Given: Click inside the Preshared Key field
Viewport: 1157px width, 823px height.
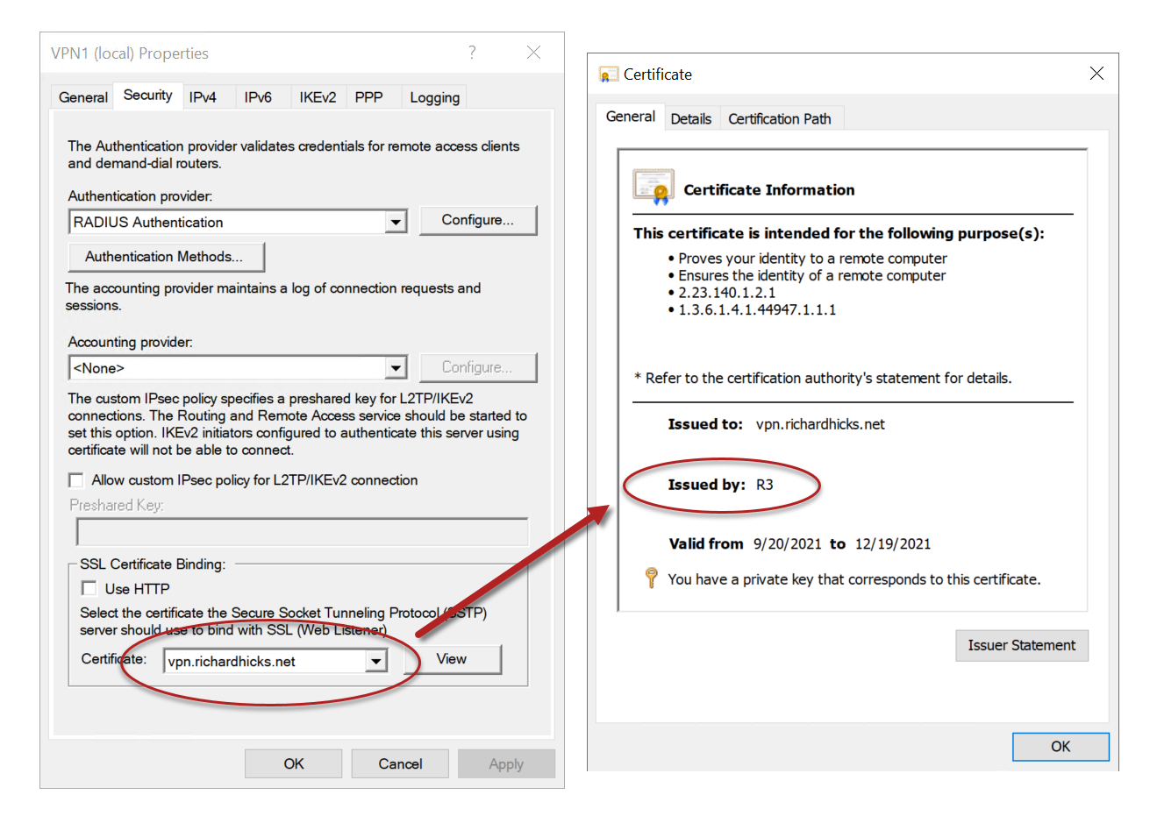Looking at the screenshot, I should tap(302, 531).
